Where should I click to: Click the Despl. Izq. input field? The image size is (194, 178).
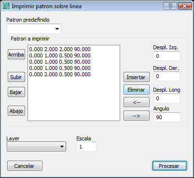pyautogui.click(x=167, y=56)
